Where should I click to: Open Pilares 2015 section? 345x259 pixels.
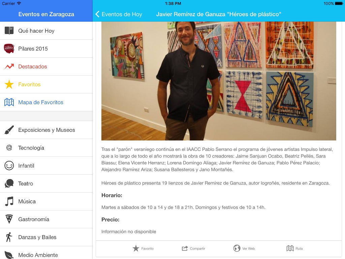(x=33, y=49)
